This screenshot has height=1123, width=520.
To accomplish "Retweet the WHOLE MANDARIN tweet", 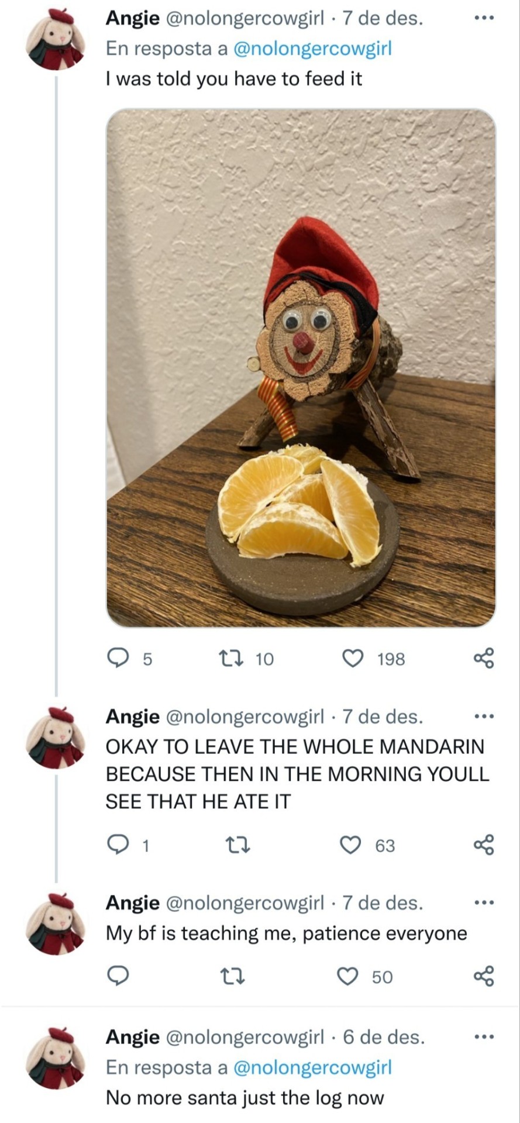I will pyautogui.click(x=237, y=845).
